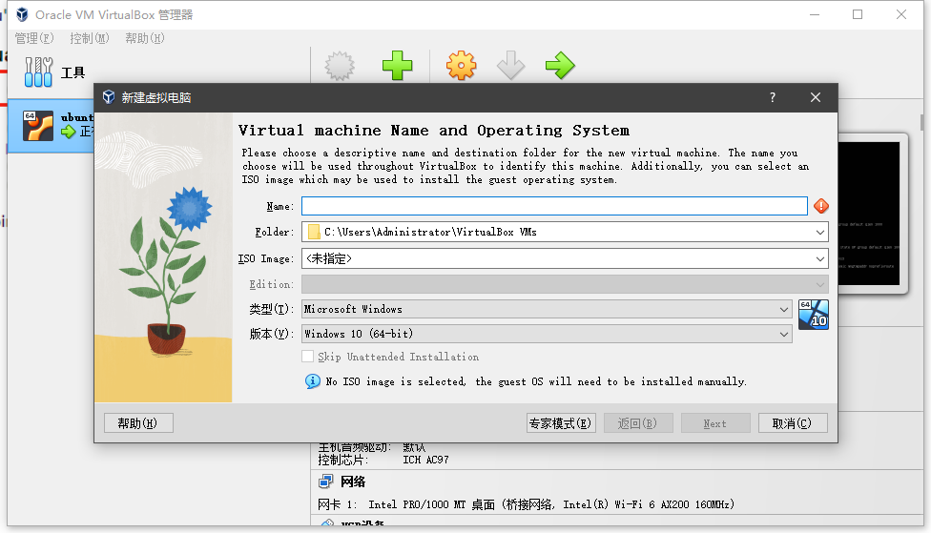Click the 取消(C) cancel button
The width and height of the screenshot is (931, 533).
pyautogui.click(x=793, y=423)
